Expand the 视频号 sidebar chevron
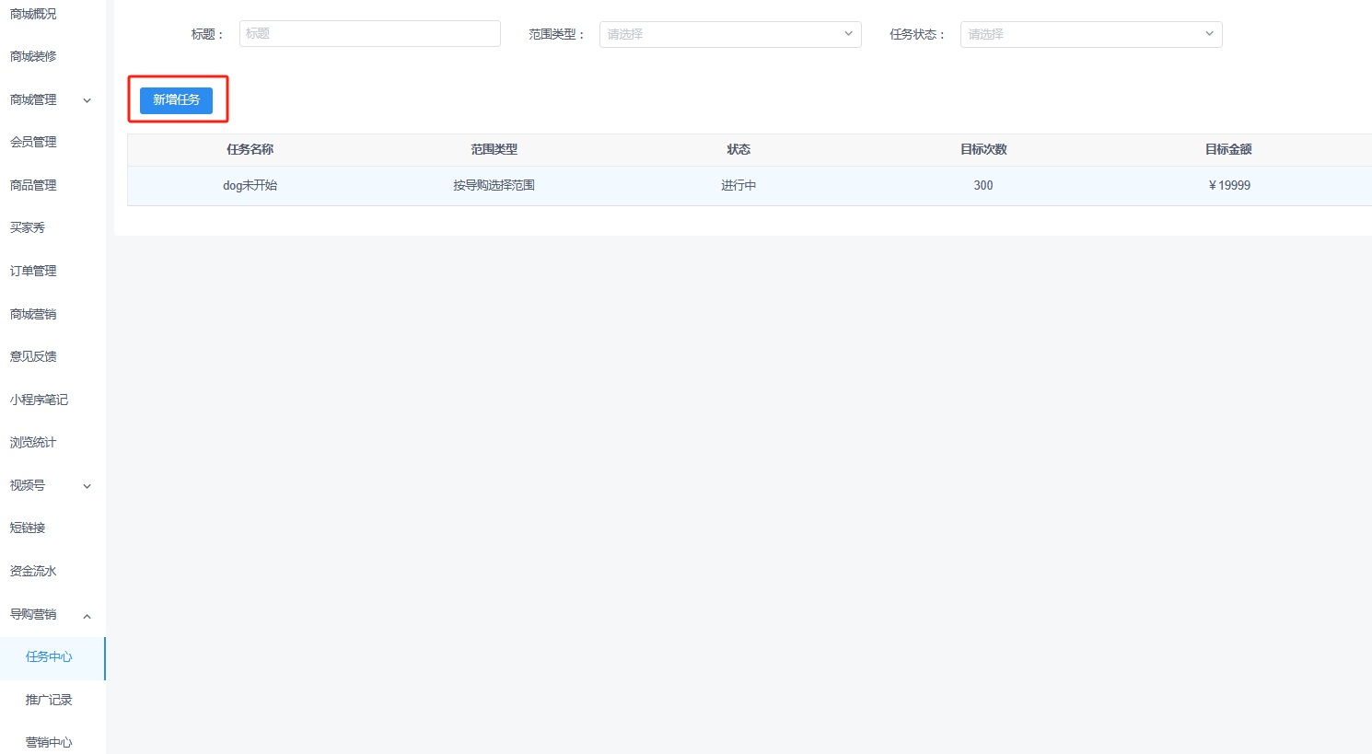Screen dimensions: 1372x754 pos(87,486)
